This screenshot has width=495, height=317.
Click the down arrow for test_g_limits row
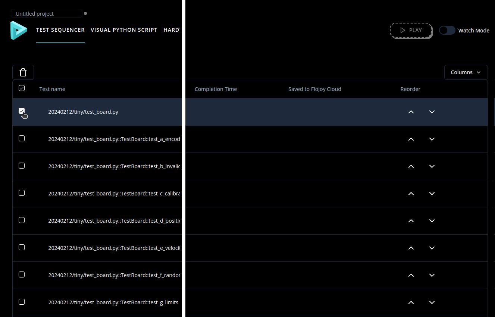[432, 302]
